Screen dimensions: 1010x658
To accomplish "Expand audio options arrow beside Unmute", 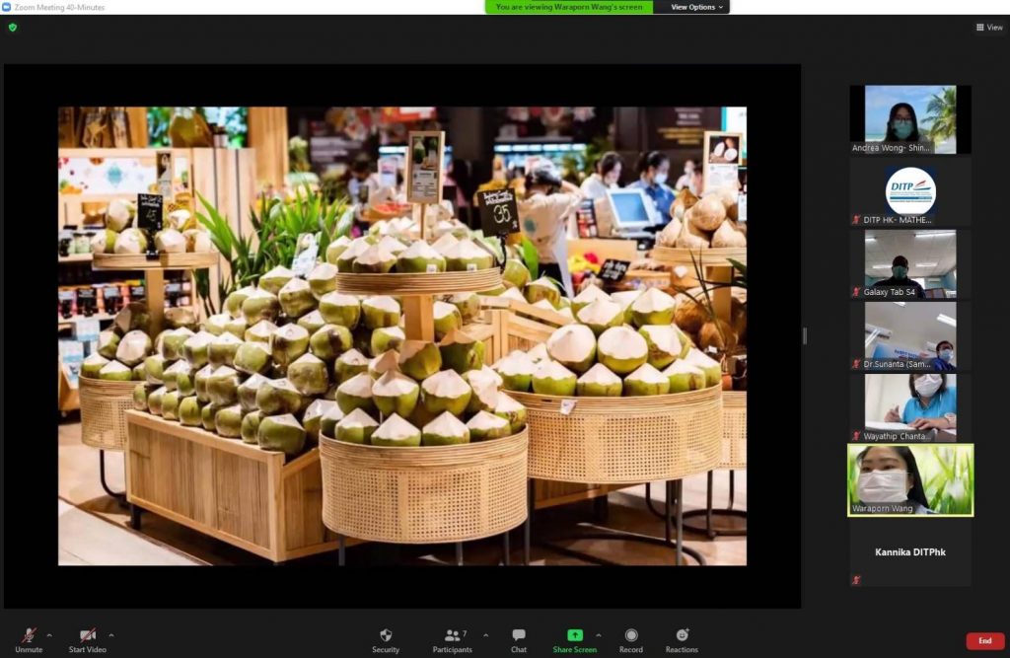I will pyautogui.click(x=49, y=635).
